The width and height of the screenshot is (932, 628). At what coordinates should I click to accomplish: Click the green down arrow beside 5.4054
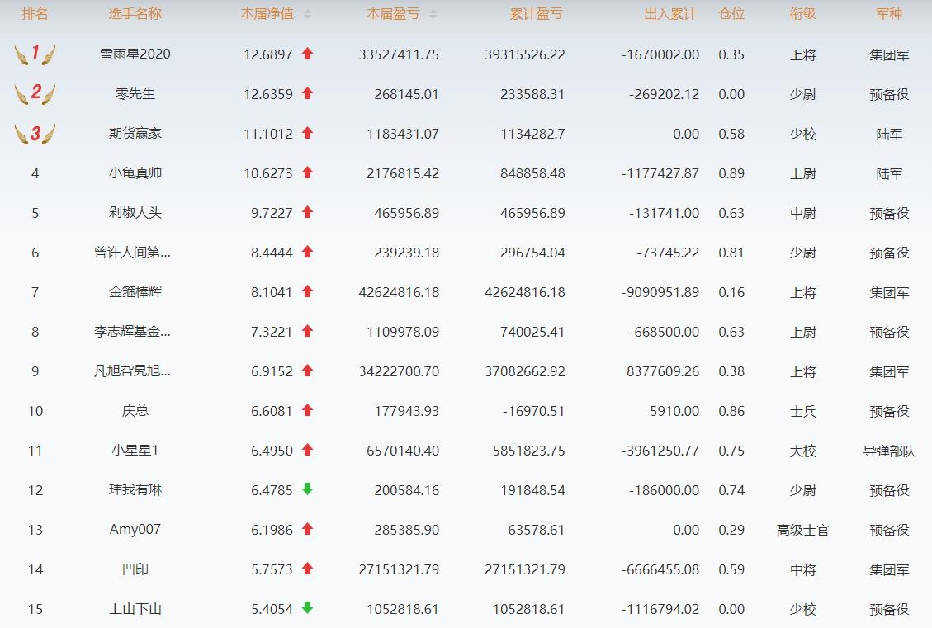pos(308,608)
